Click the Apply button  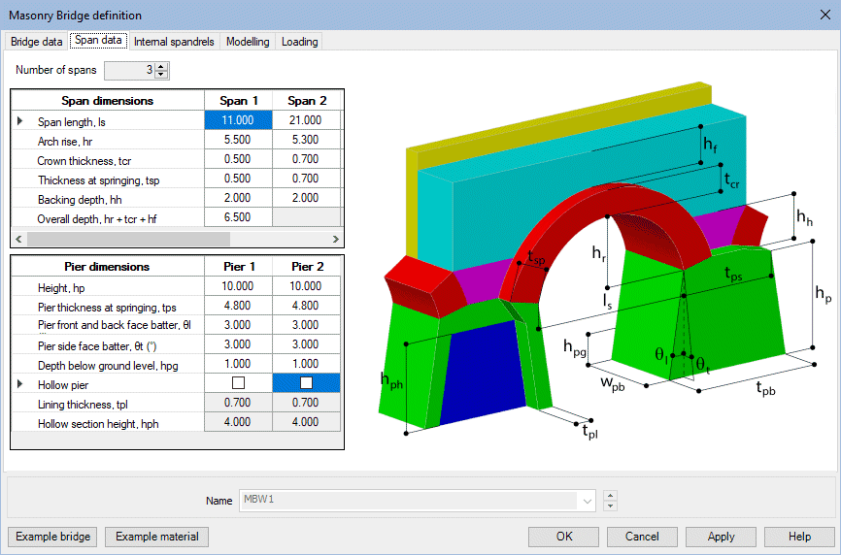[x=721, y=537]
